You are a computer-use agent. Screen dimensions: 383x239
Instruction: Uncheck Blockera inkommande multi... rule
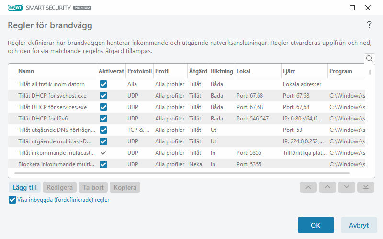[103, 164]
